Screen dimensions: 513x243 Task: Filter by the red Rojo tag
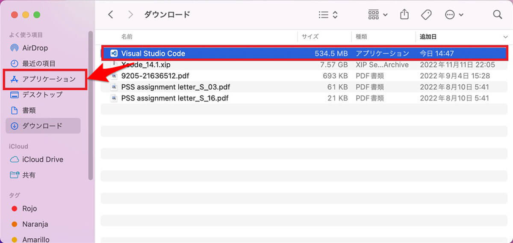click(x=29, y=209)
